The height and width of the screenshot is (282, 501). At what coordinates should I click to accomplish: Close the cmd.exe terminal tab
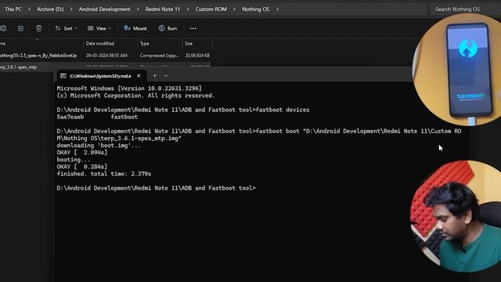coord(139,76)
